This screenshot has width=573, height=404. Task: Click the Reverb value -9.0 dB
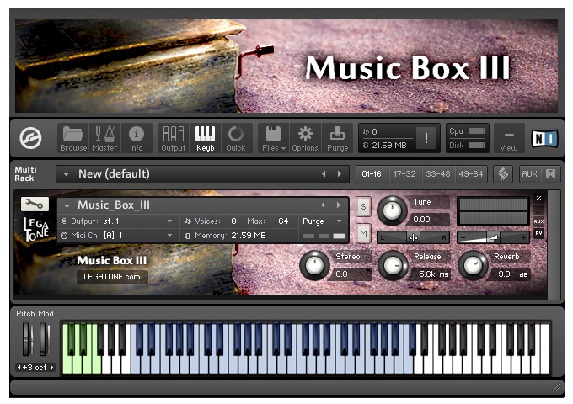[511, 274]
